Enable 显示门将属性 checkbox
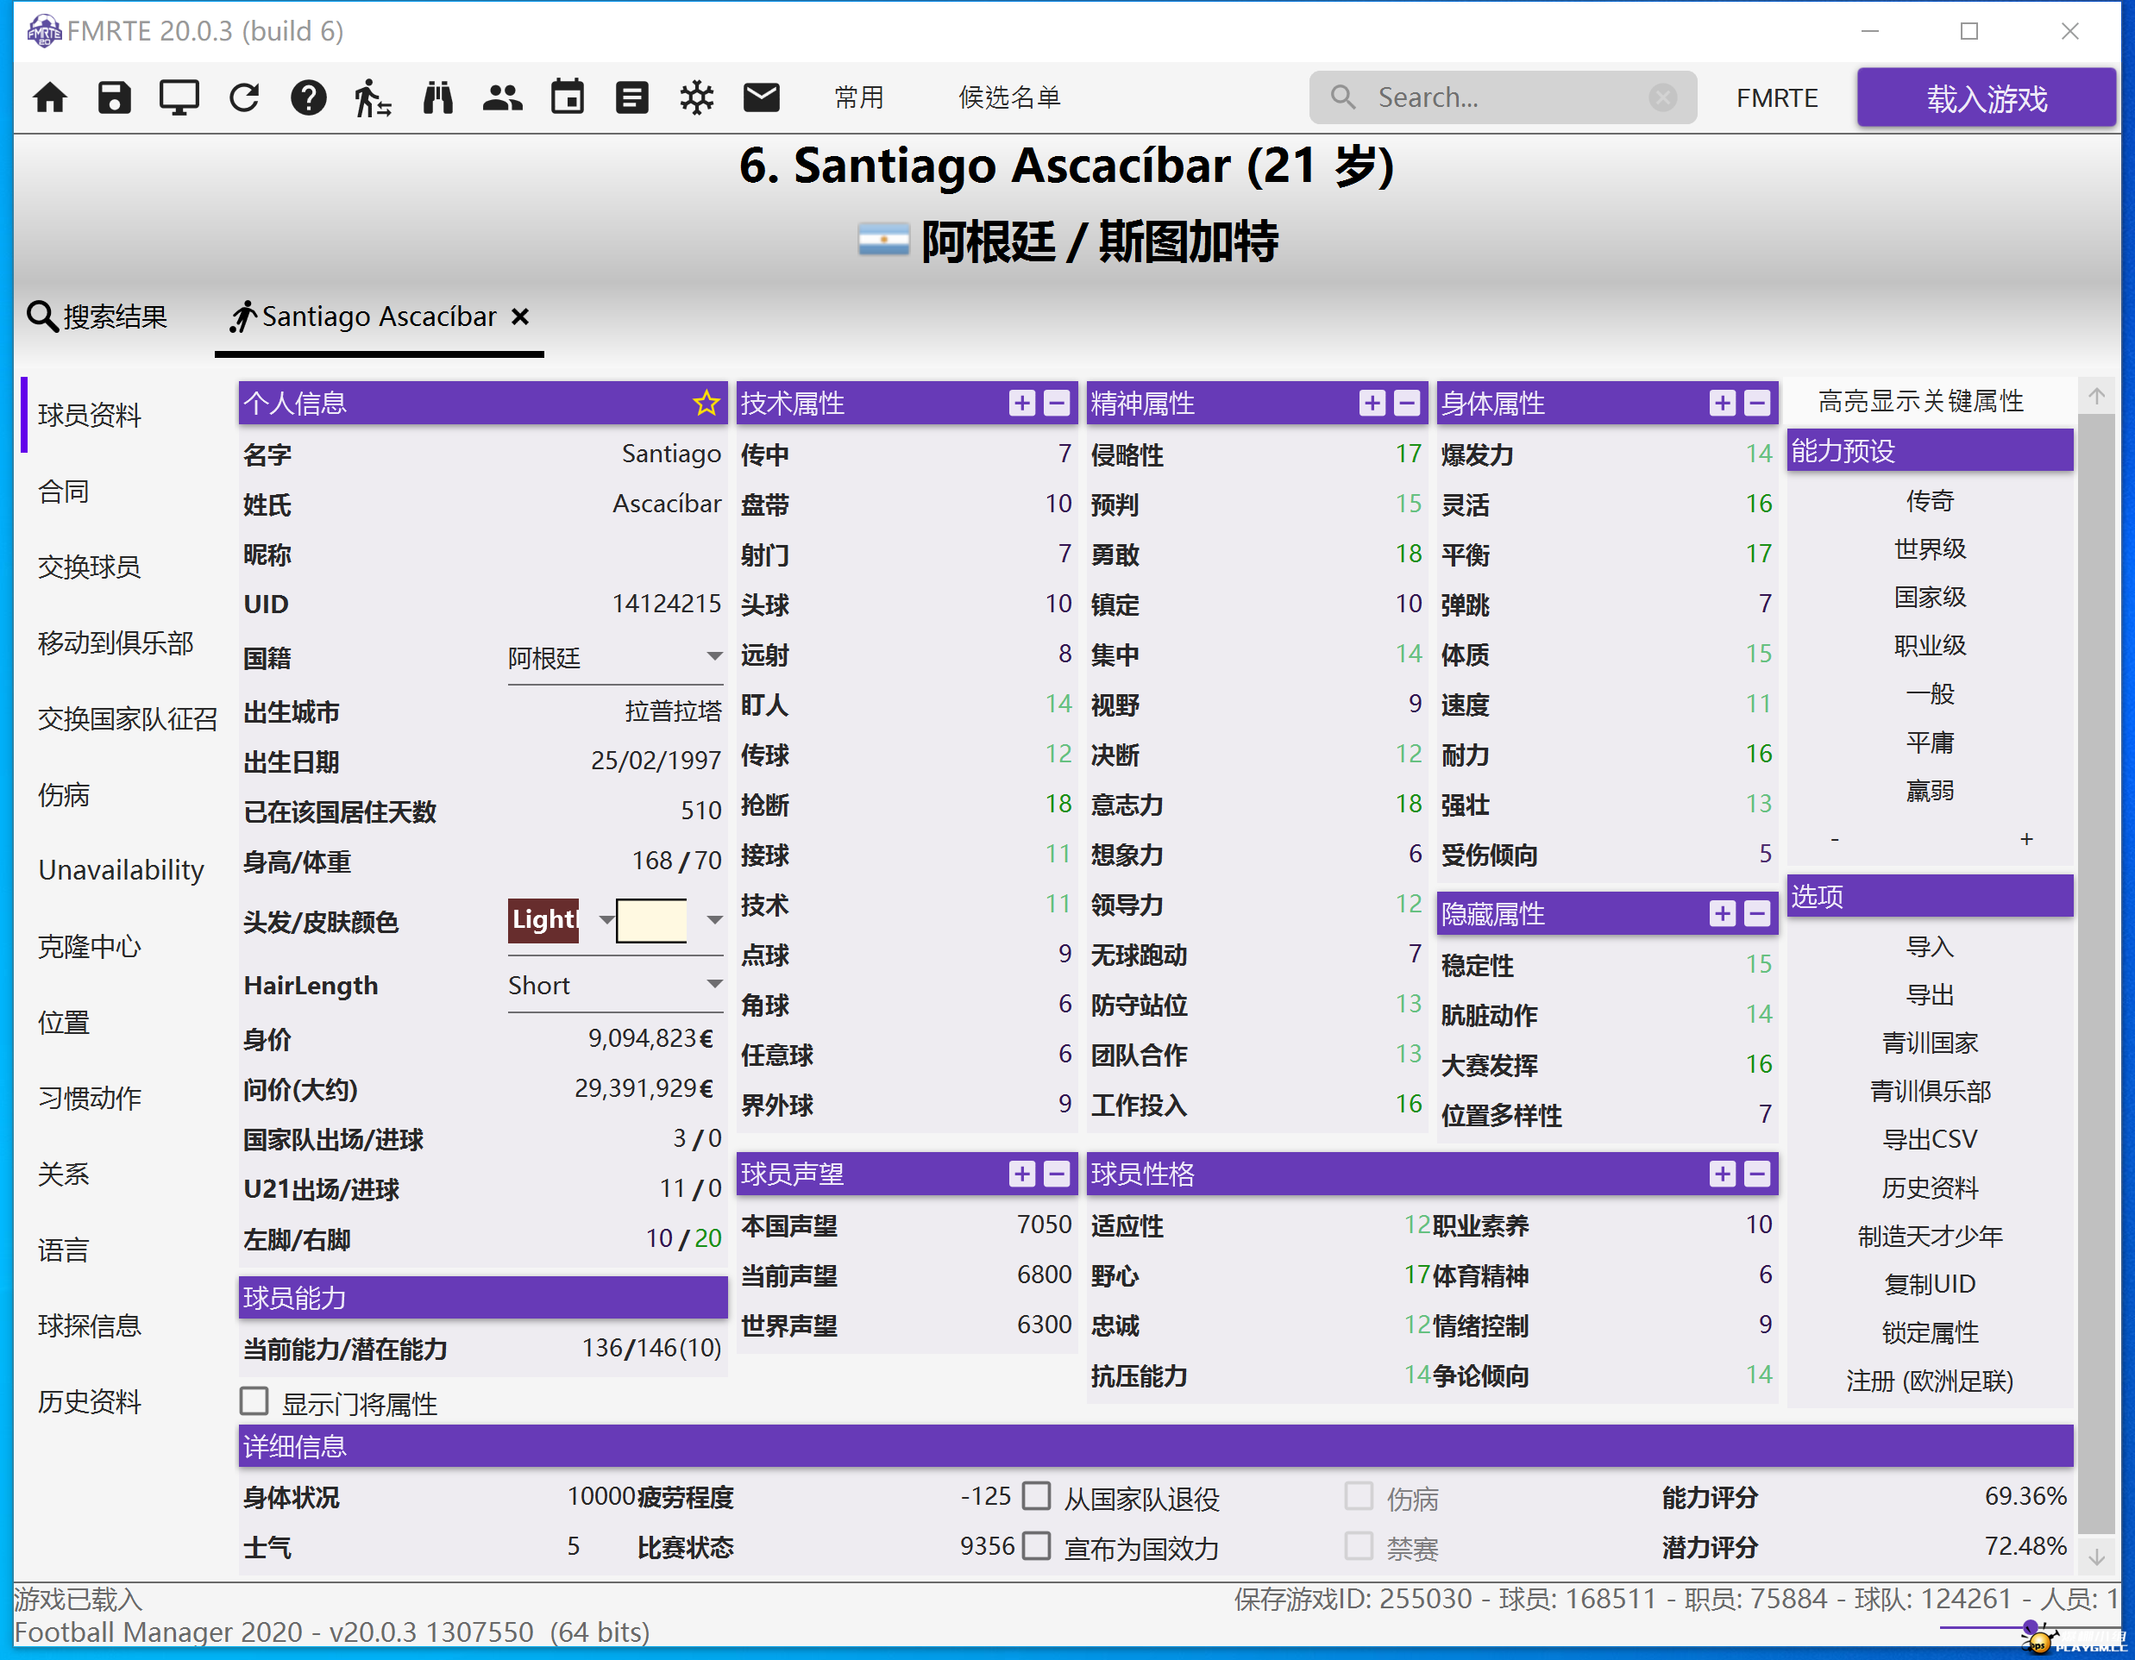The height and width of the screenshot is (1660, 2135). pyautogui.click(x=254, y=1401)
